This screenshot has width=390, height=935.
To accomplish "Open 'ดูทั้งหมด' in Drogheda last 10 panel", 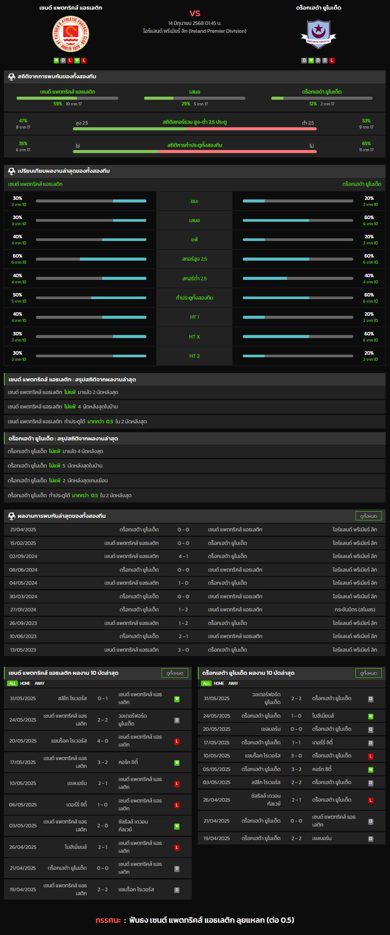I will [x=369, y=673].
